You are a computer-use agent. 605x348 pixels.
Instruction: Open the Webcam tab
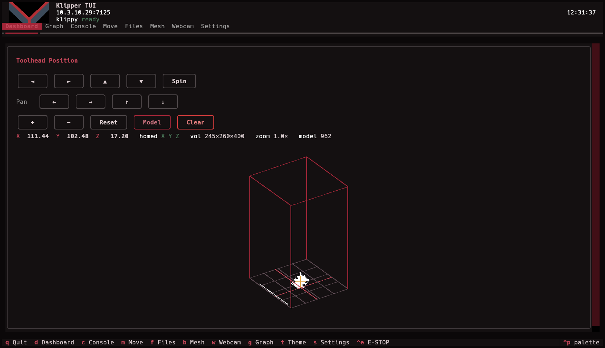183,26
